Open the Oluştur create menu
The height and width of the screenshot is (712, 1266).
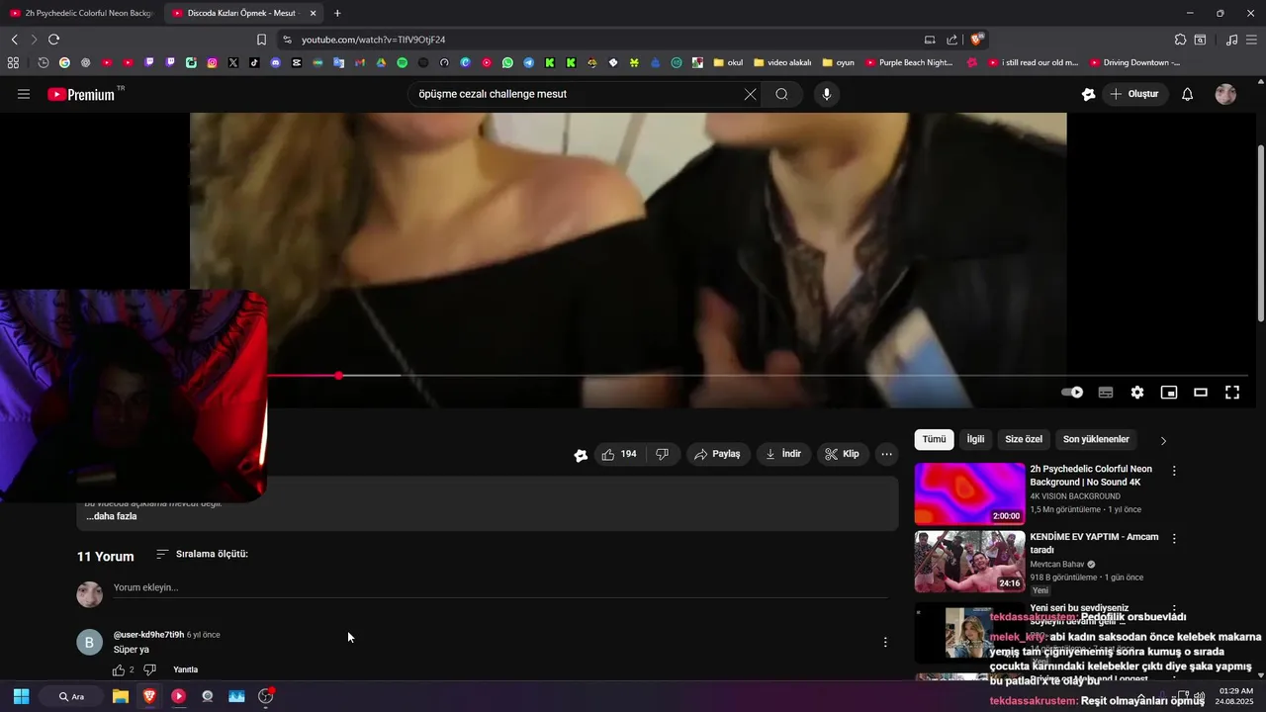[x=1134, y=94]
